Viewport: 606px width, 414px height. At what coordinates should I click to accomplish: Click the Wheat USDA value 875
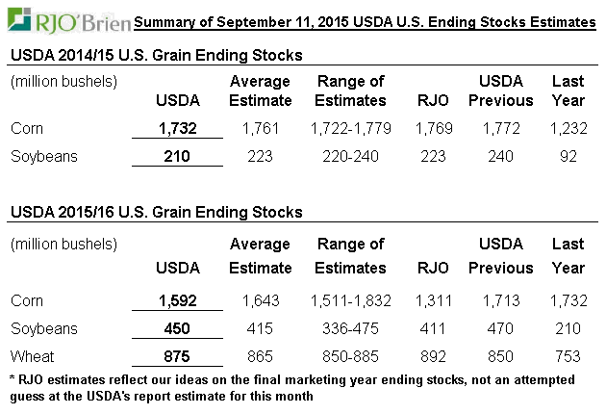click(x=178, y=356)
